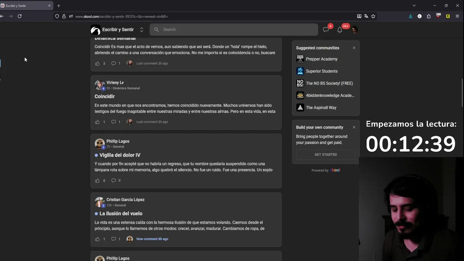Click the yellow R extension icon
The height and width of the screenshot is (261, 464).
pos(448,16)
